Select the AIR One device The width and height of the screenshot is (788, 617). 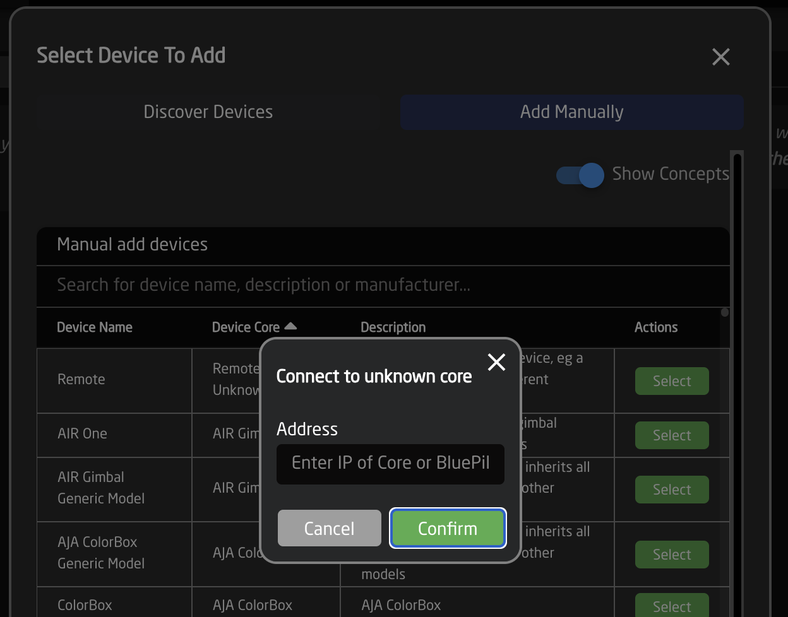[671, 435]
